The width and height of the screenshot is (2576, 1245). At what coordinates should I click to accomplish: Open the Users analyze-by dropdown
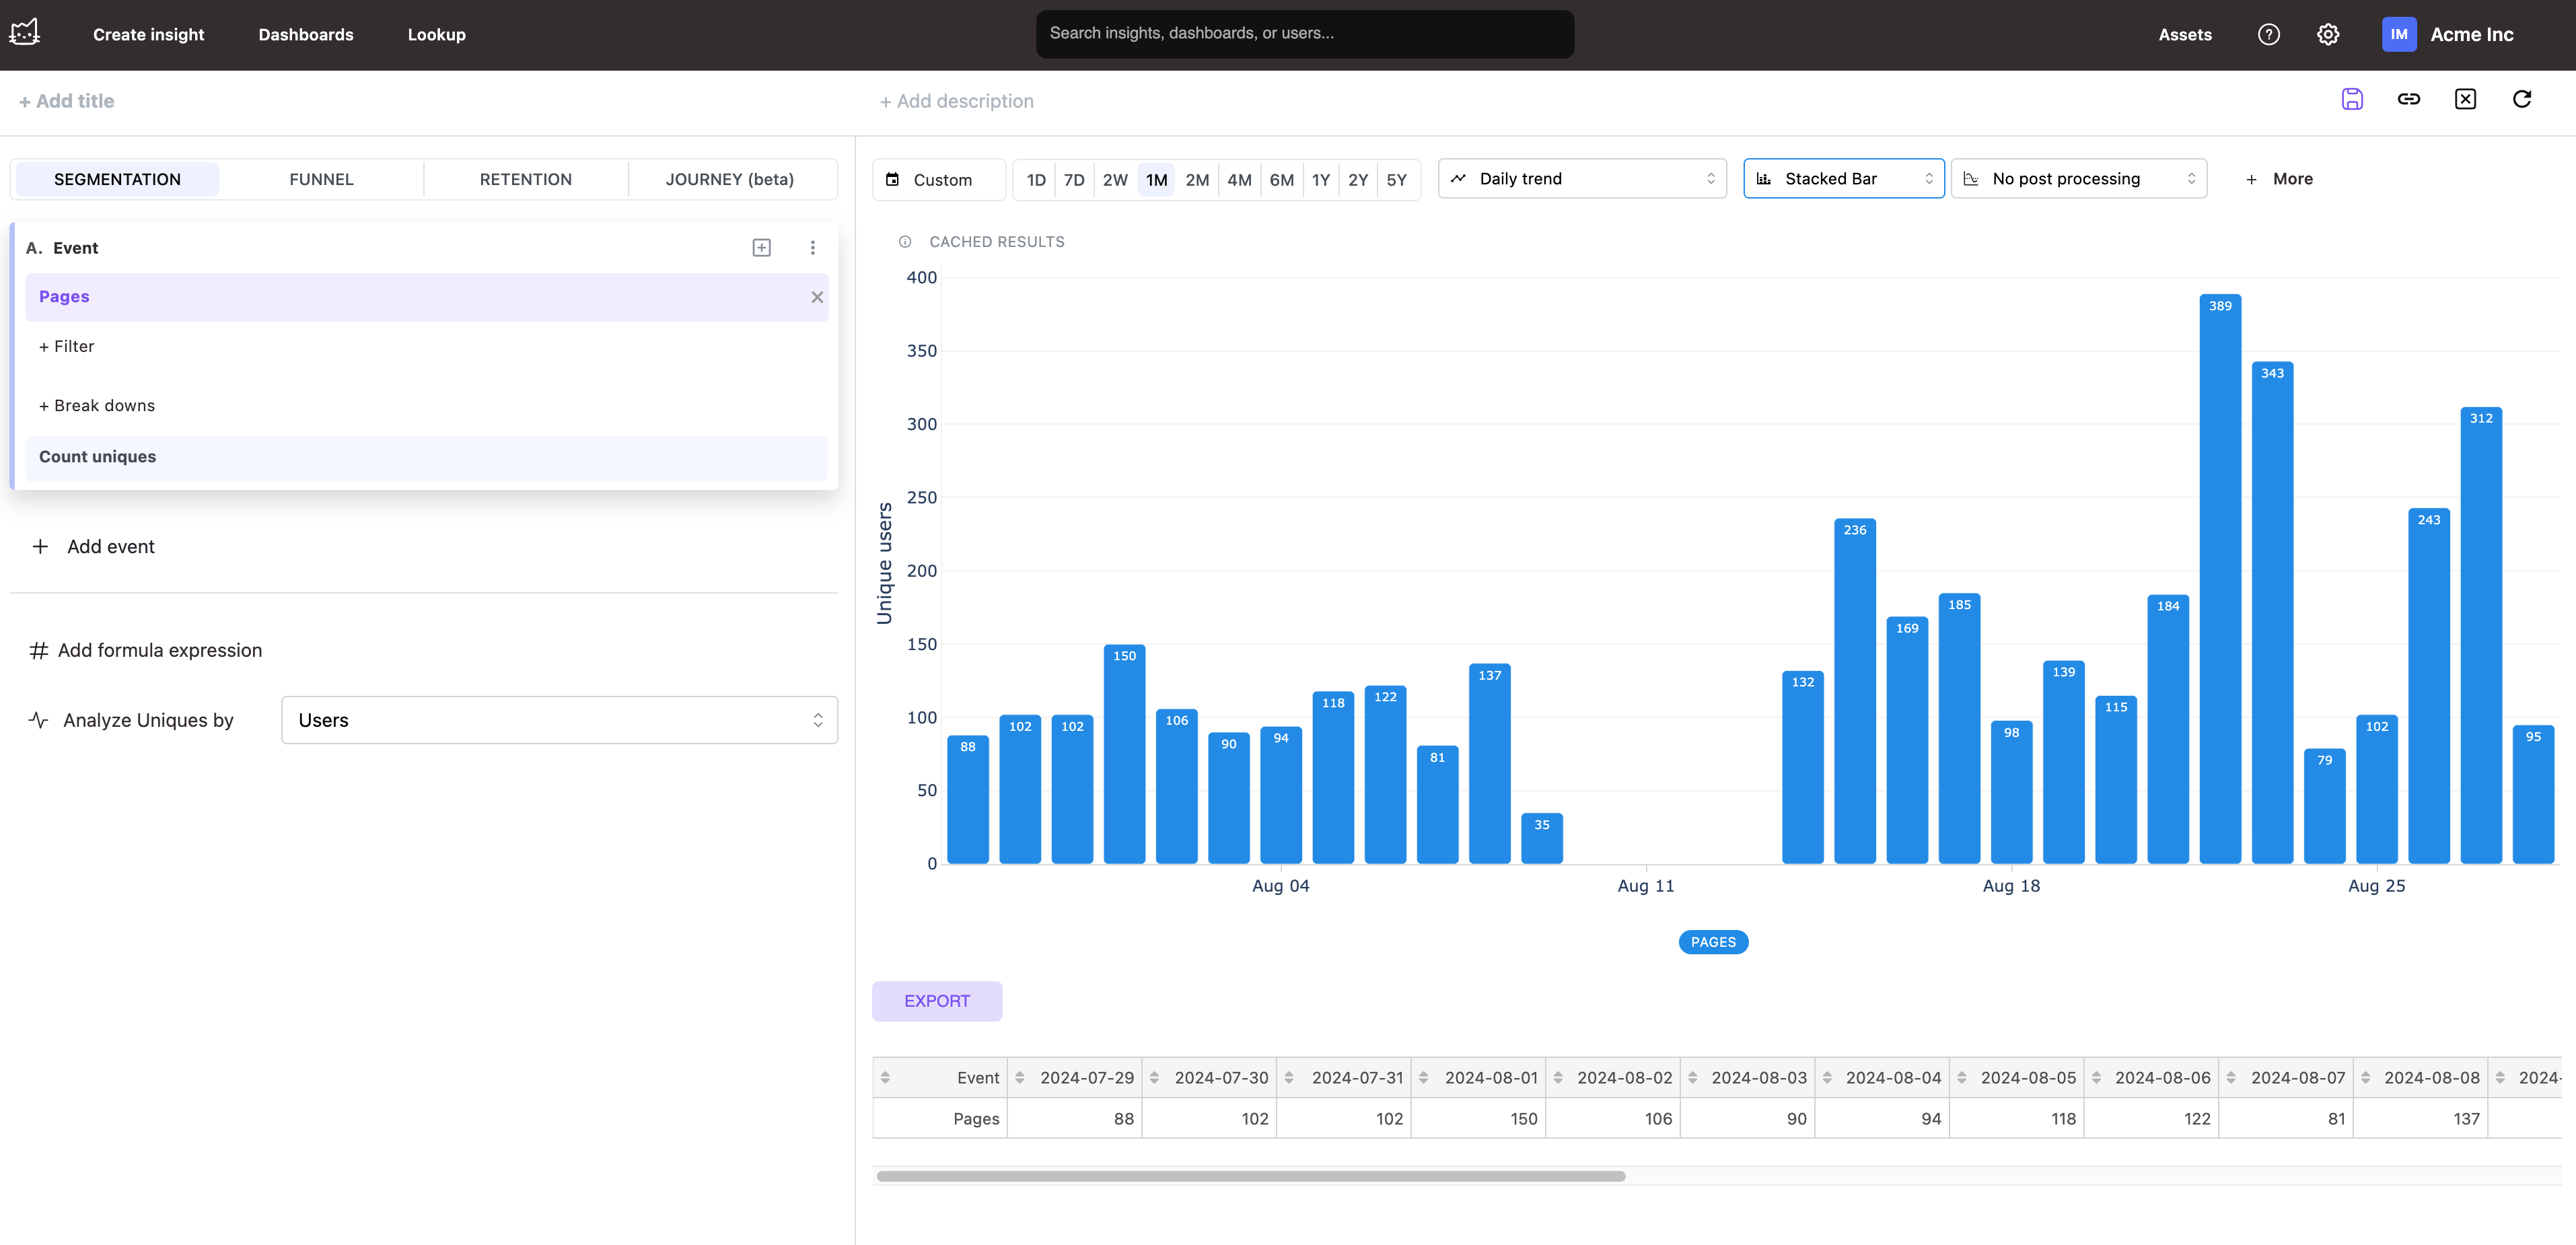click(x=559, y=720)
